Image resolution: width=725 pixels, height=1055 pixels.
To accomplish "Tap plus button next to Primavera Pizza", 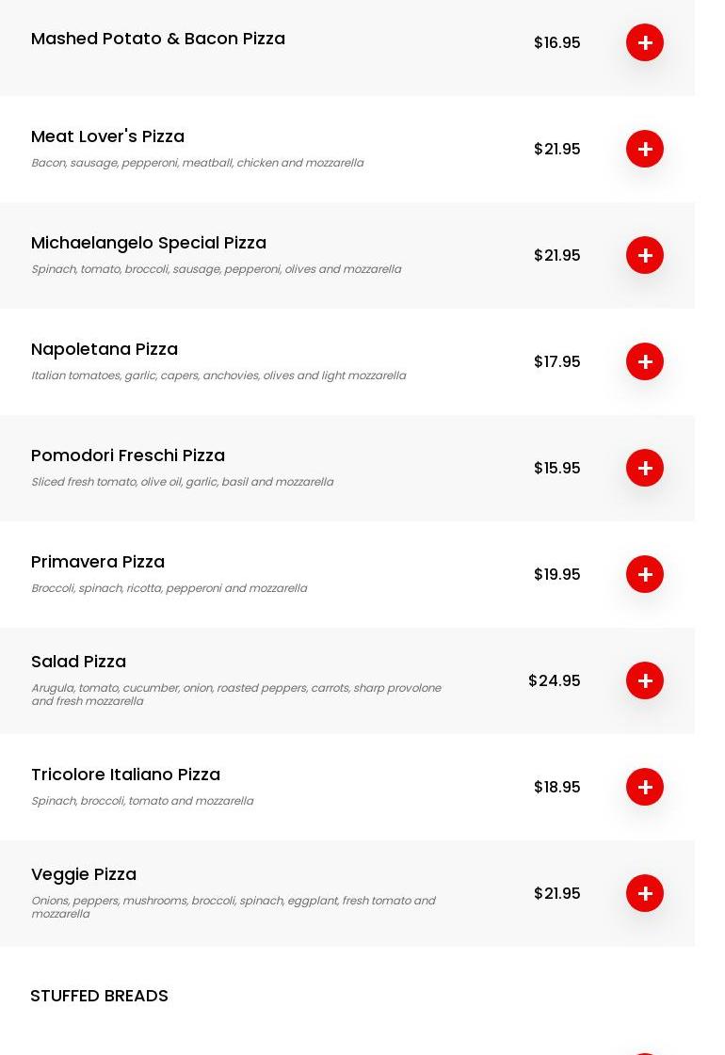I will (x=645, y=574).
